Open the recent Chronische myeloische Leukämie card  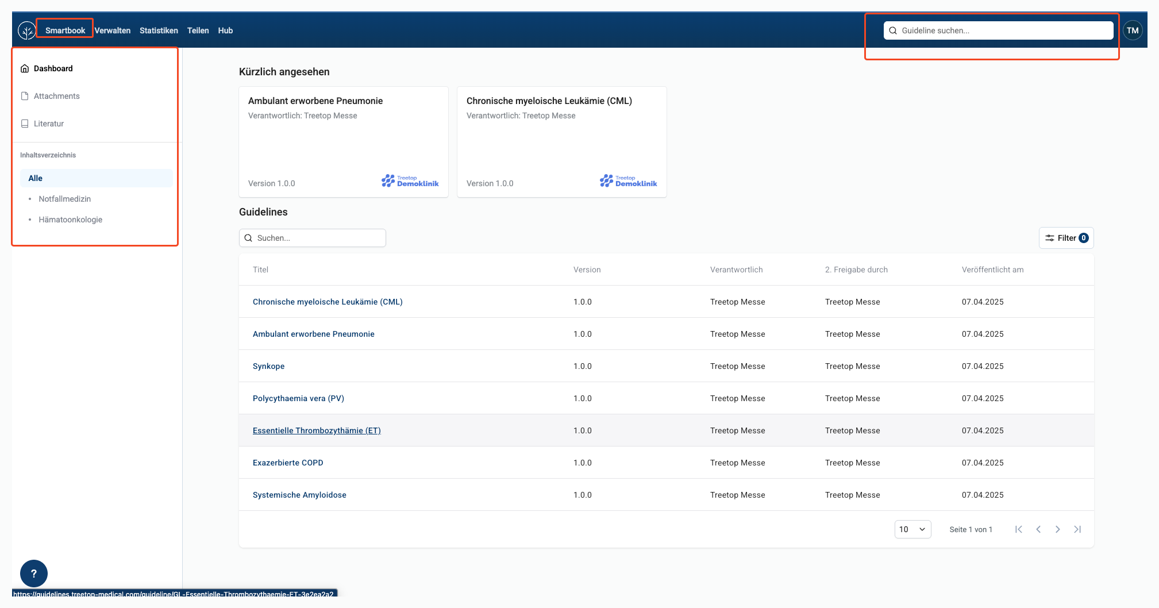pos(562,142)
